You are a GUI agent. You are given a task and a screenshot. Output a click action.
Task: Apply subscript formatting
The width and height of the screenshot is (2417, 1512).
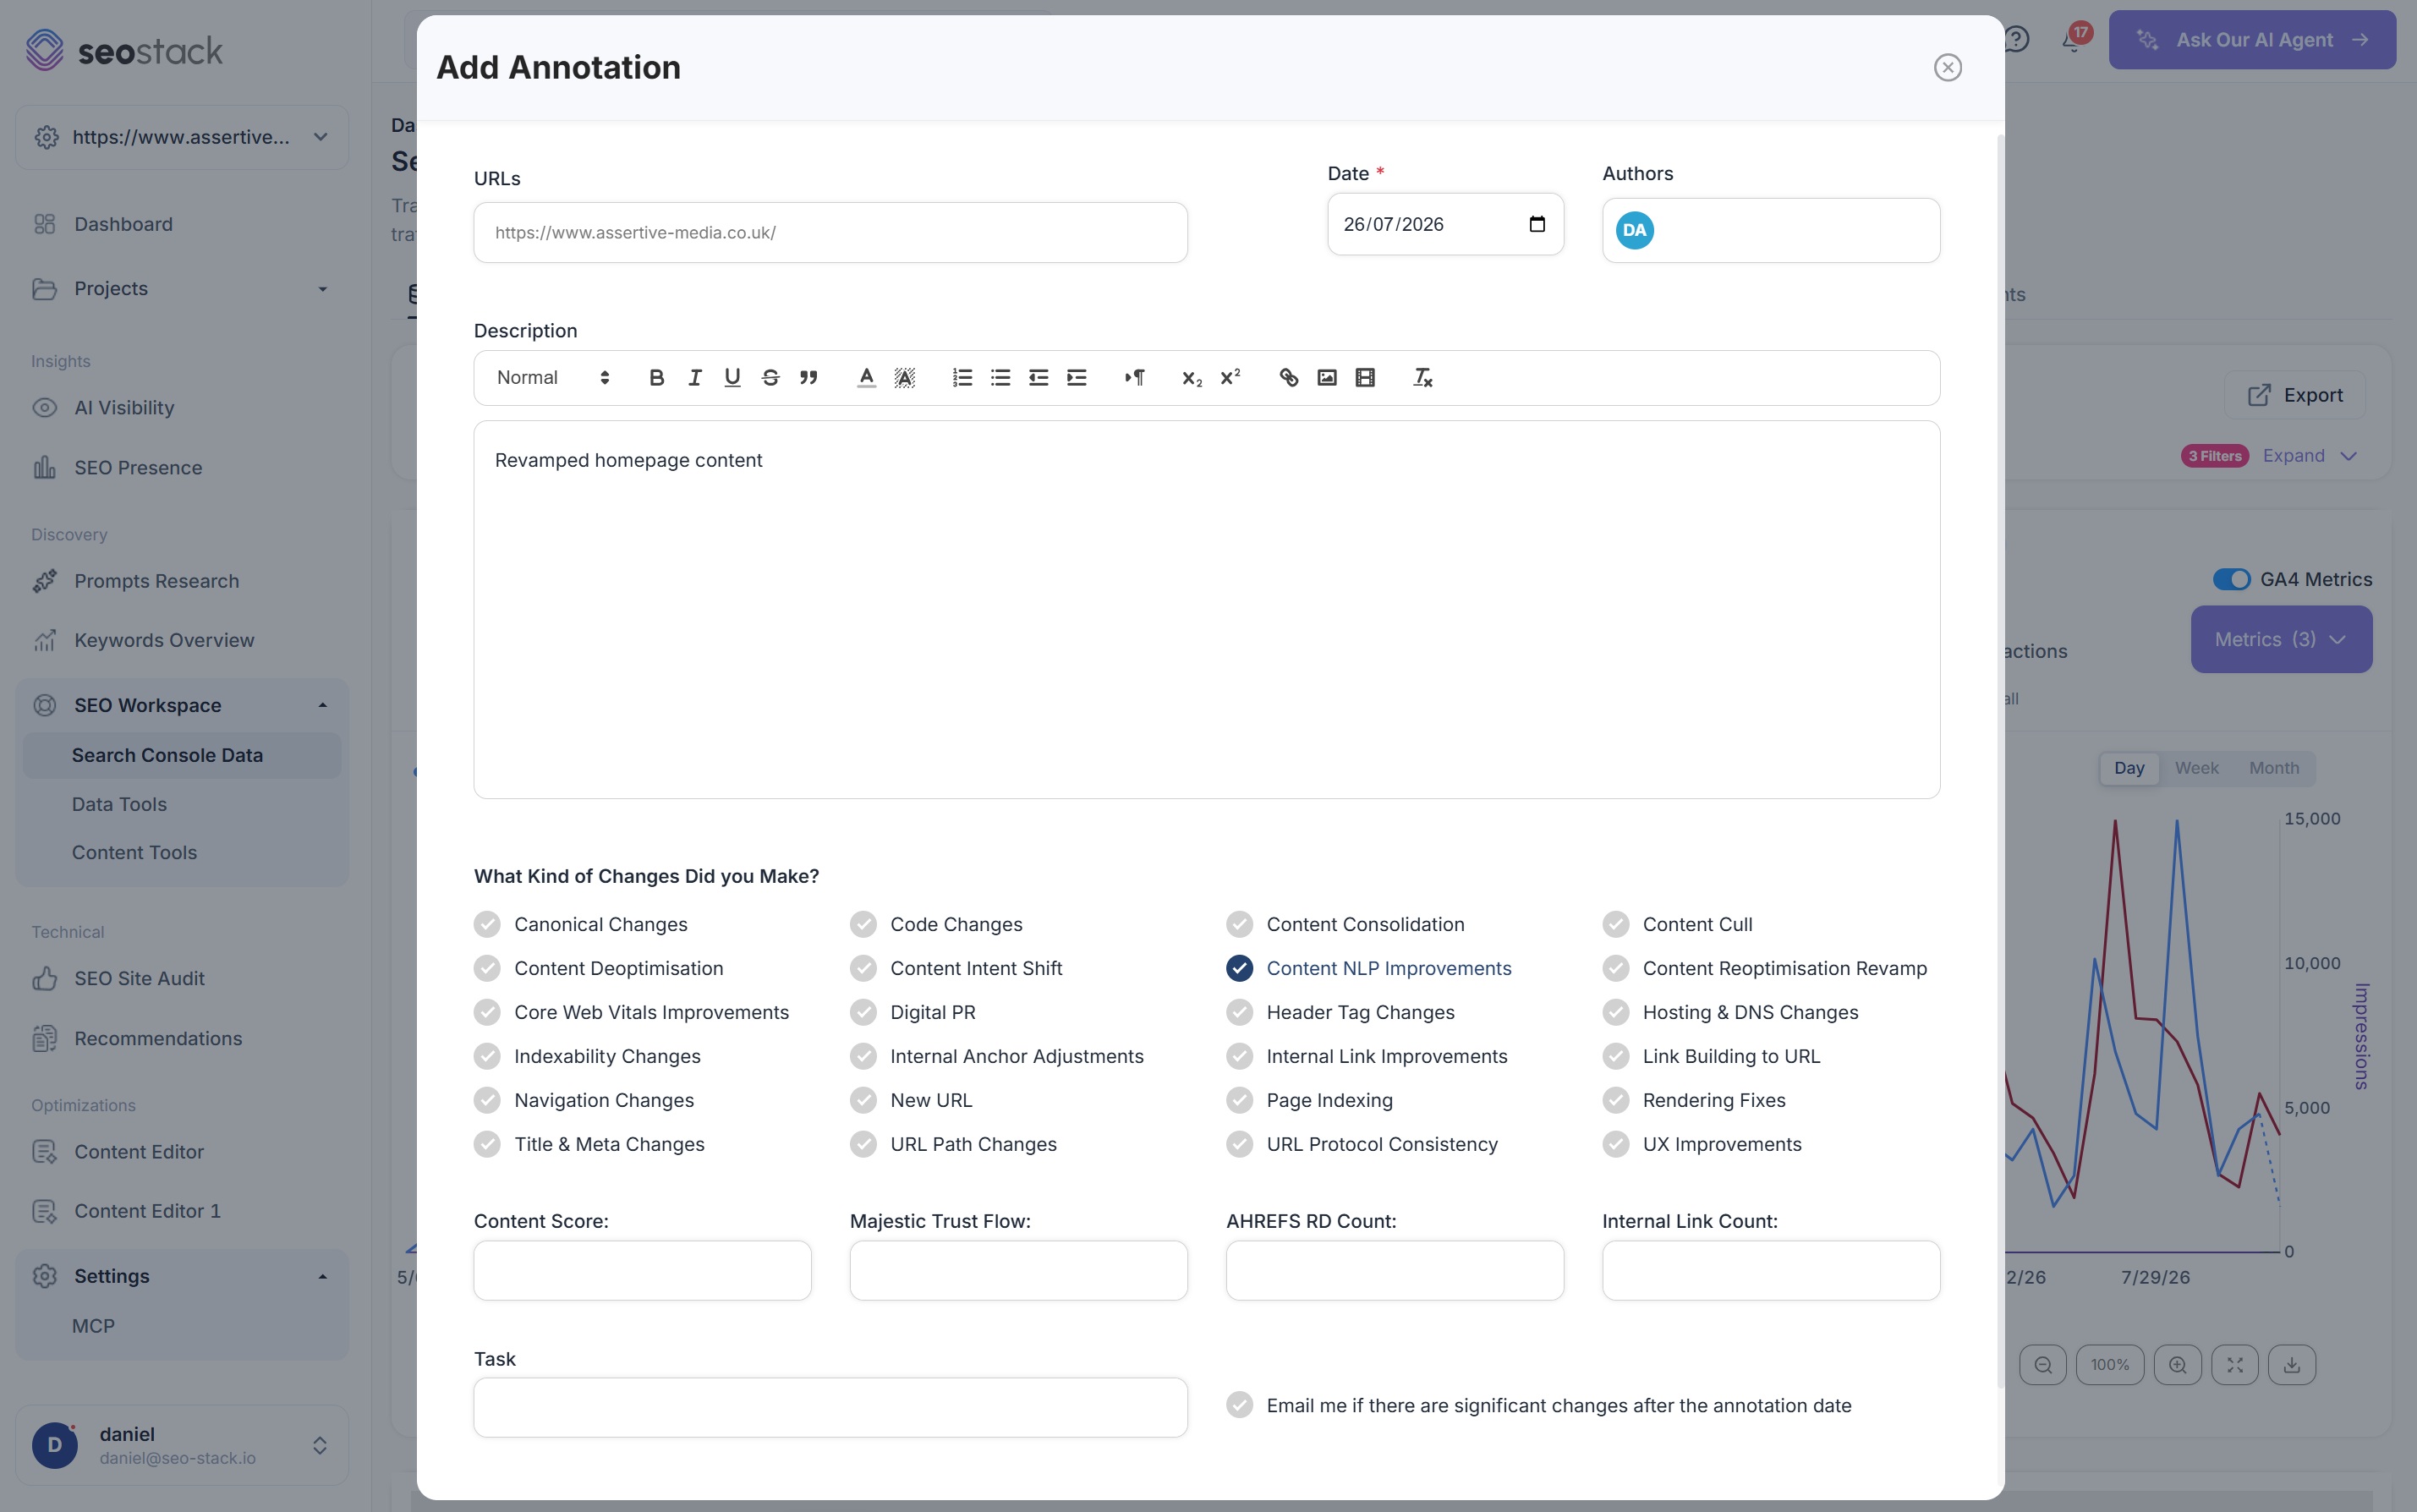point(1192,378)
